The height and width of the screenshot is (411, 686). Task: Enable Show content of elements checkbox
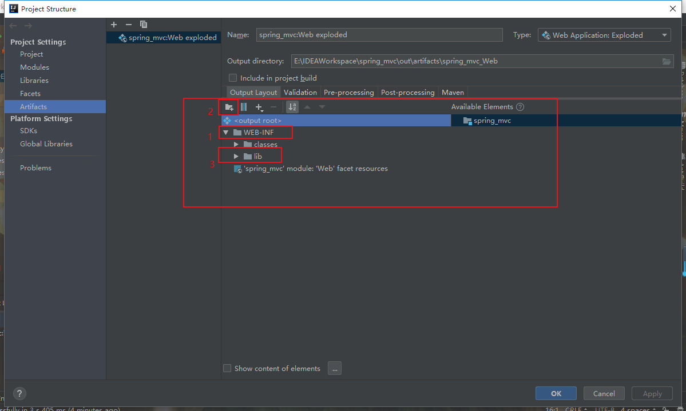point(227,368)
